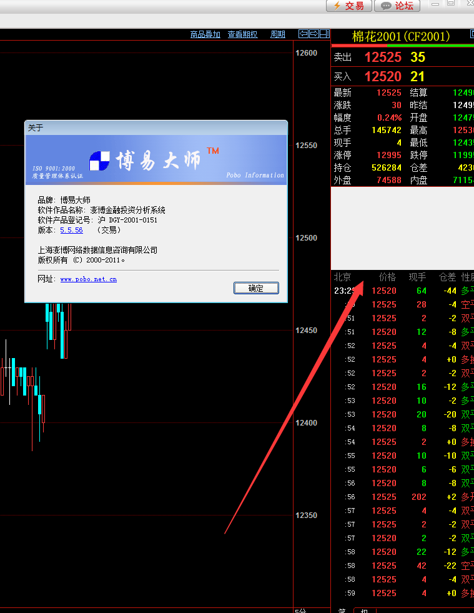Click the left arrow chart navigation icon
This screenshot has height=613, width=474.
coord(304,34)
